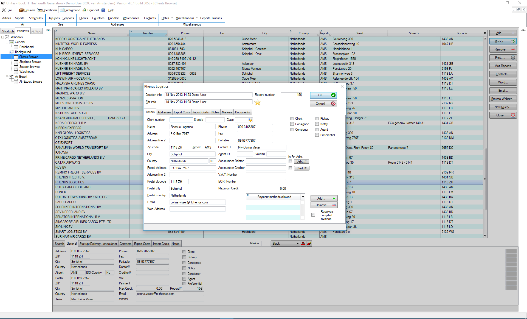The image size is (527, 319).
Task: Click the main grid vertical scrollbar thumb
Action: tap(485, 179)
